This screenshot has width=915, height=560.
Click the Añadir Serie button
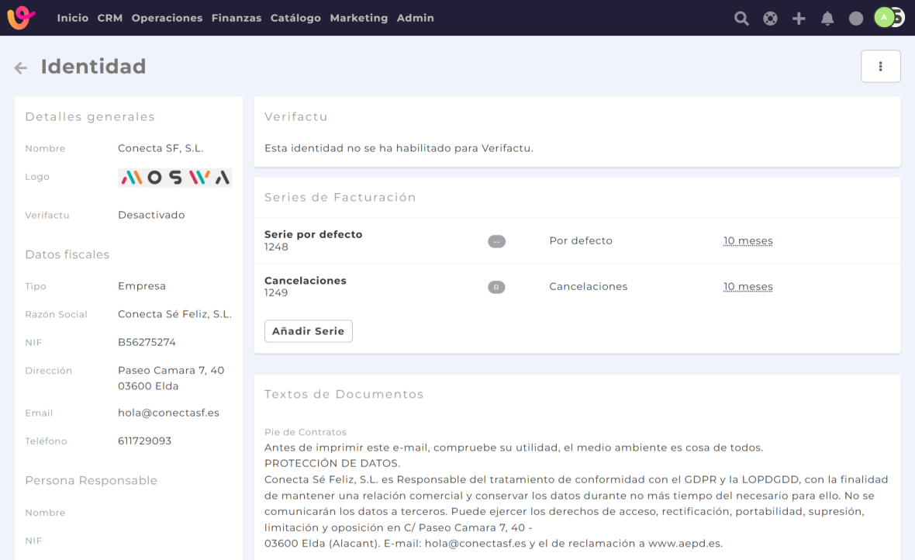pyautogui.click(x=309, y=331)
